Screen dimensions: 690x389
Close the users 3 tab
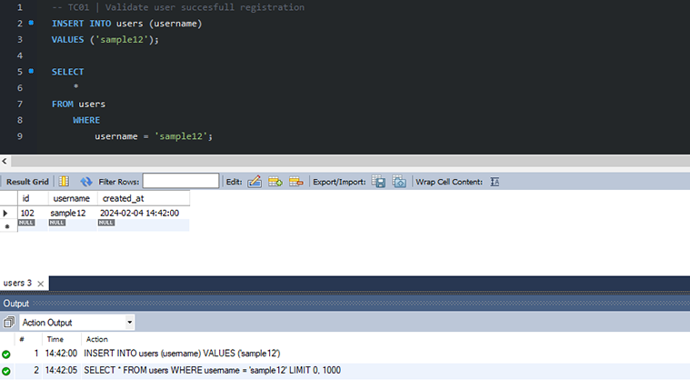click(40, 284)
